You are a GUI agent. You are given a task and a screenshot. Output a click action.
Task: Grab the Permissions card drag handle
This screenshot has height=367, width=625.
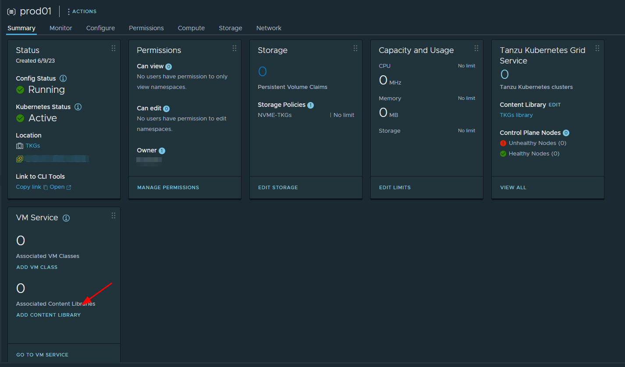234,48
